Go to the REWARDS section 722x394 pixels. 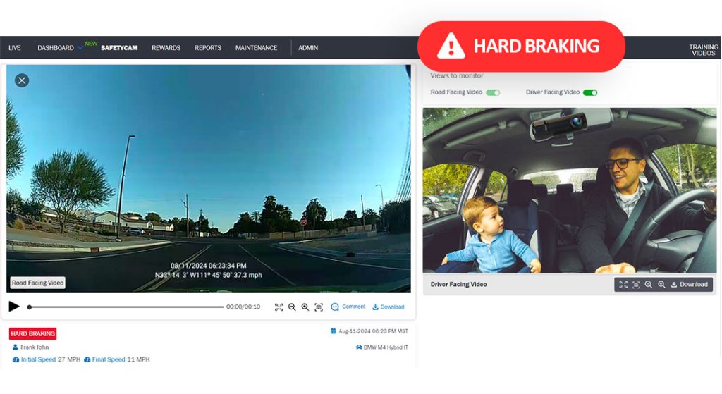click(166, 48)
